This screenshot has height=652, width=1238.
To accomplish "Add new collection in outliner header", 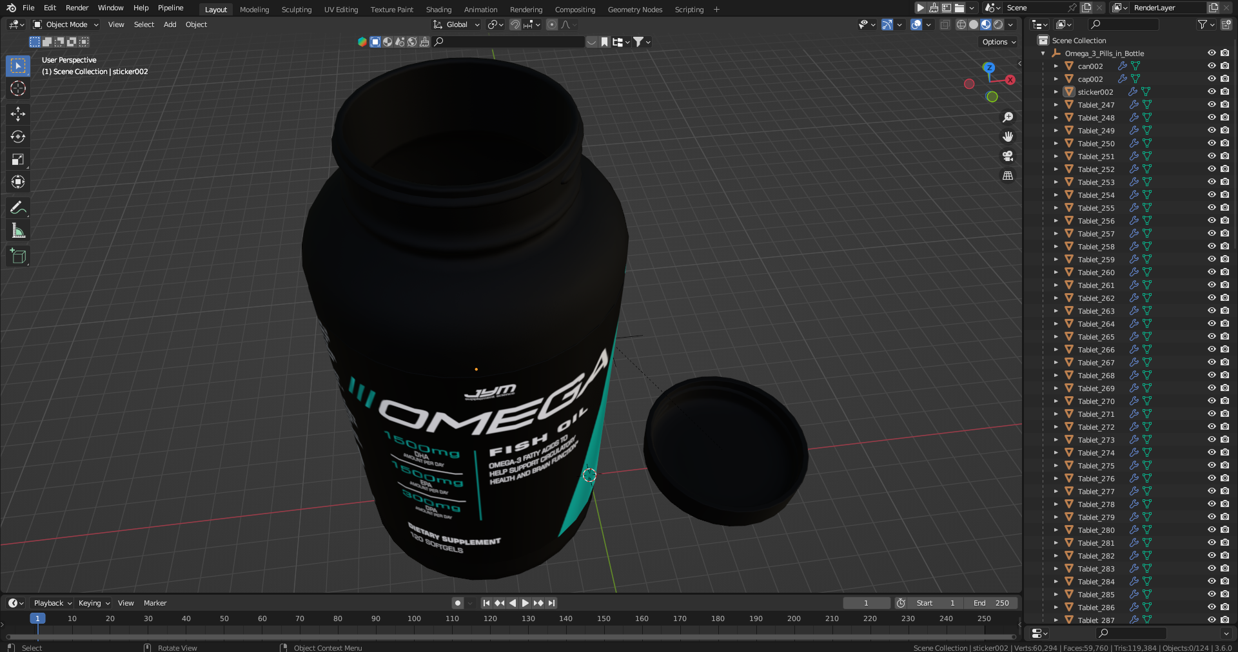I will click(x=1226, y=24).
